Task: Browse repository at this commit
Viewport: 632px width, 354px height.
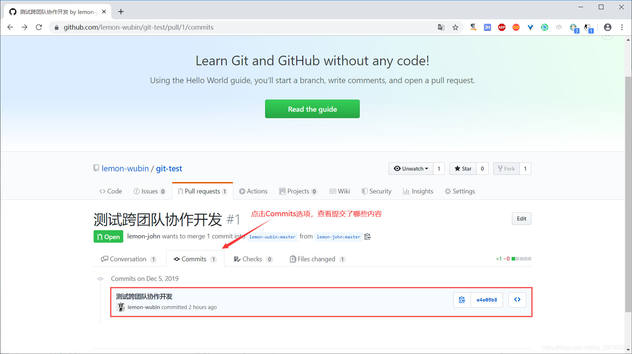Action: click(517, 300)
